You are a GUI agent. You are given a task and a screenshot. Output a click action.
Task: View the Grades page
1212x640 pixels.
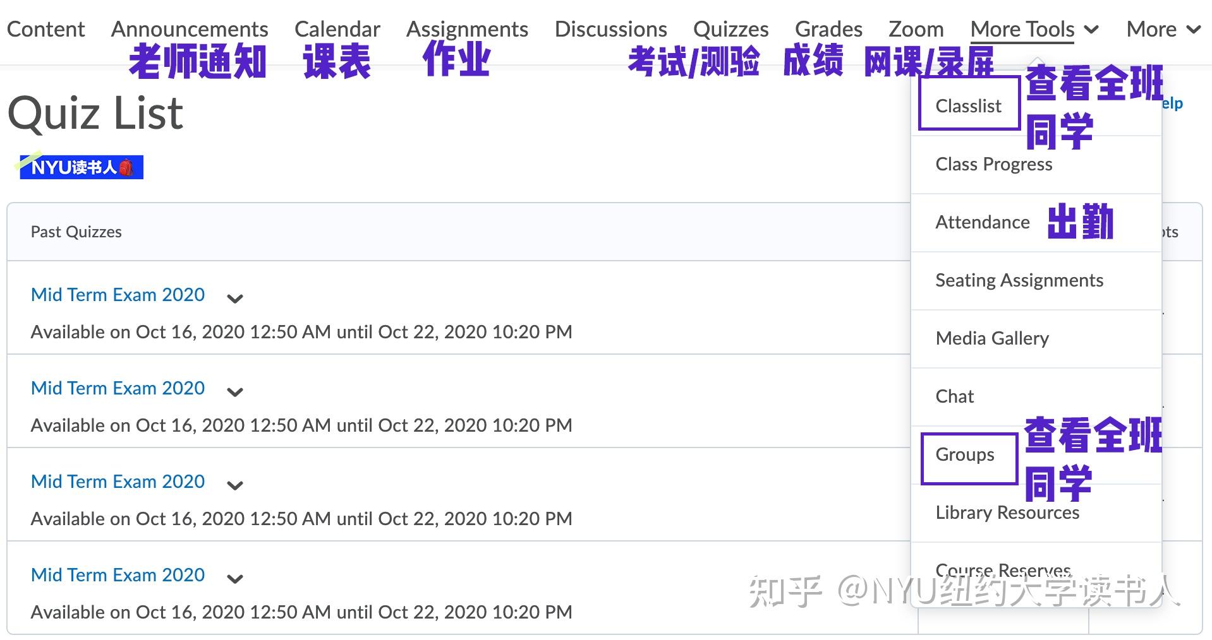[828, 29]
